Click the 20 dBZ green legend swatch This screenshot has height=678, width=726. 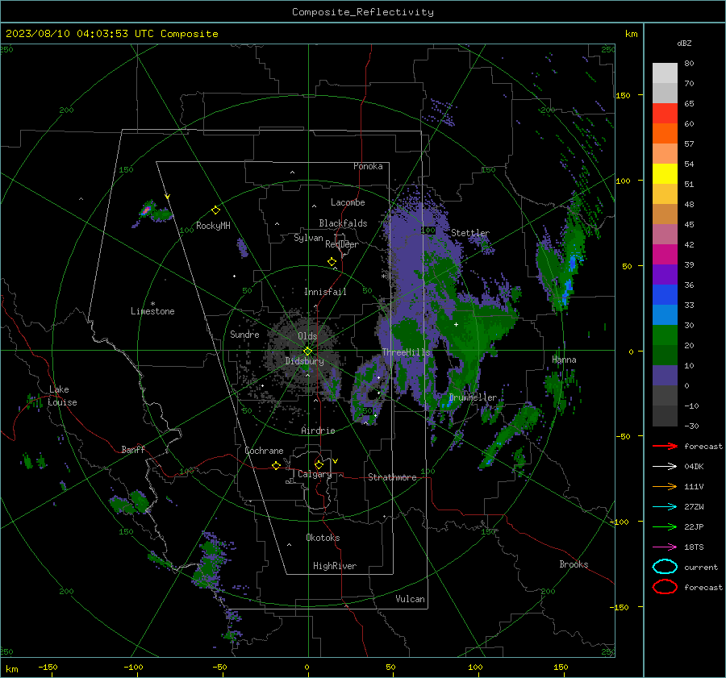tap(665, 335)
